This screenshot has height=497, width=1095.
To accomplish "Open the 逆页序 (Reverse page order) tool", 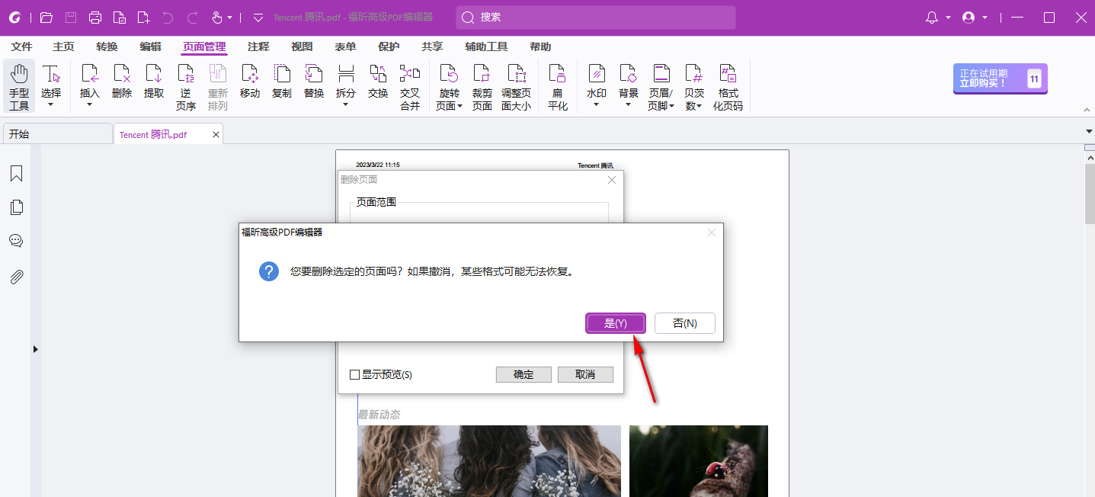I will (x=186, y=84).
